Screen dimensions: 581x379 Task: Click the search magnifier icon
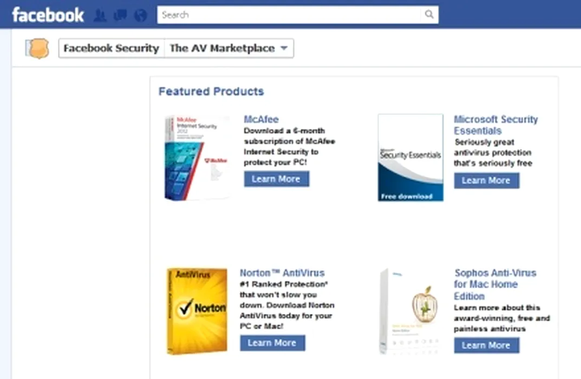click(429, 15)
